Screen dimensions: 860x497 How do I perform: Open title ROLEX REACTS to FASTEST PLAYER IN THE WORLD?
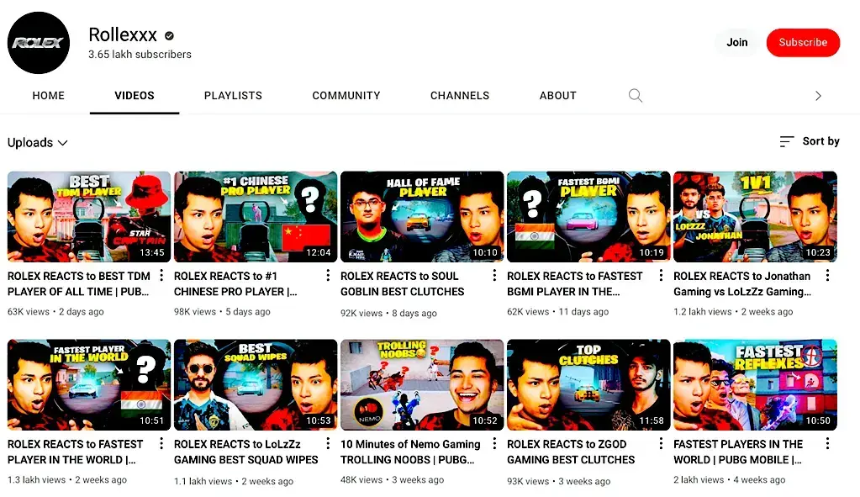75,452
